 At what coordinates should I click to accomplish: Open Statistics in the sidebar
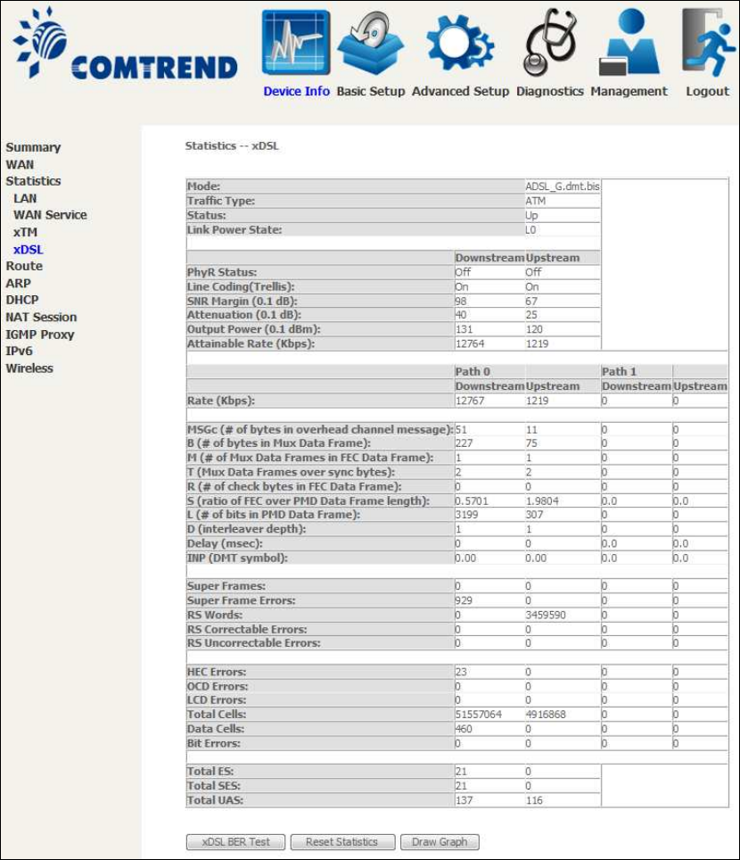tap(33, 181)
